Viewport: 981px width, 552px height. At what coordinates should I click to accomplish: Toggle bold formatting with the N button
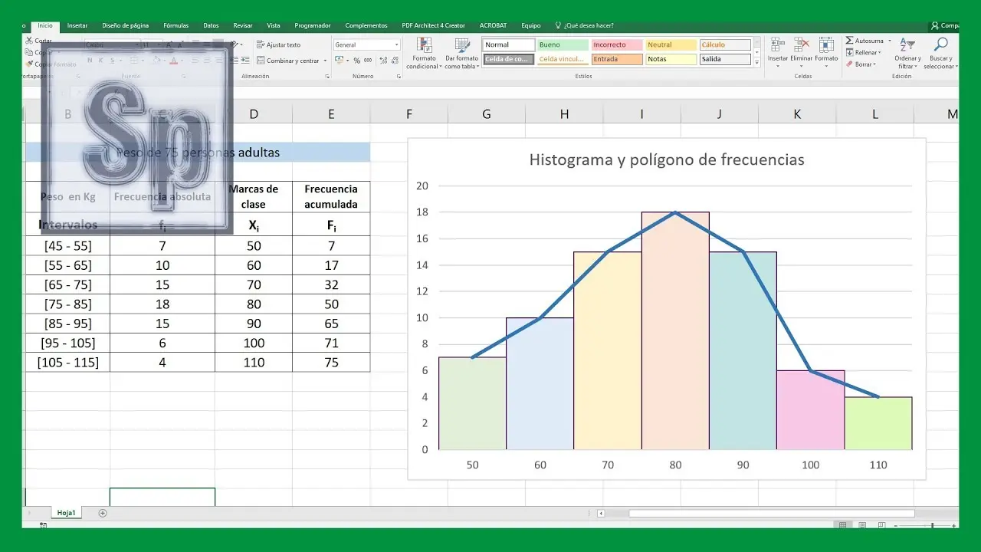pos(90,60)
